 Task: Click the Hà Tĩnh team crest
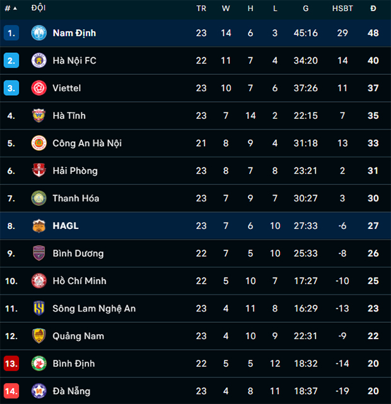pos(38,115)
